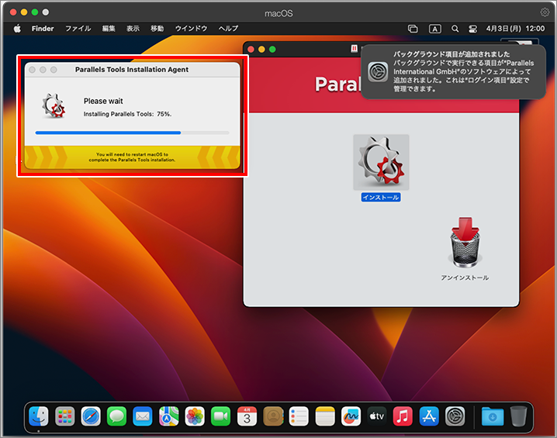Click the アンインストール label
This screenshot has height=438, width=557.
tap(465, 278)
